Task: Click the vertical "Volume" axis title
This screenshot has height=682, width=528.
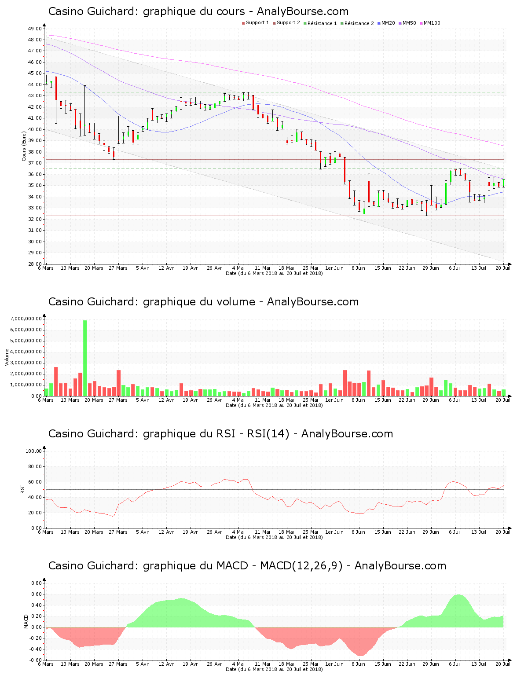Action: 7,357
